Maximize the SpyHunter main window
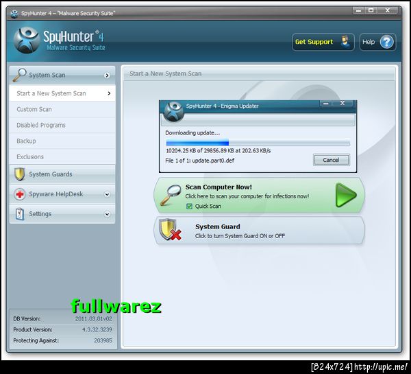The height and width of the screenshot is (374, 411). (371, 10)
